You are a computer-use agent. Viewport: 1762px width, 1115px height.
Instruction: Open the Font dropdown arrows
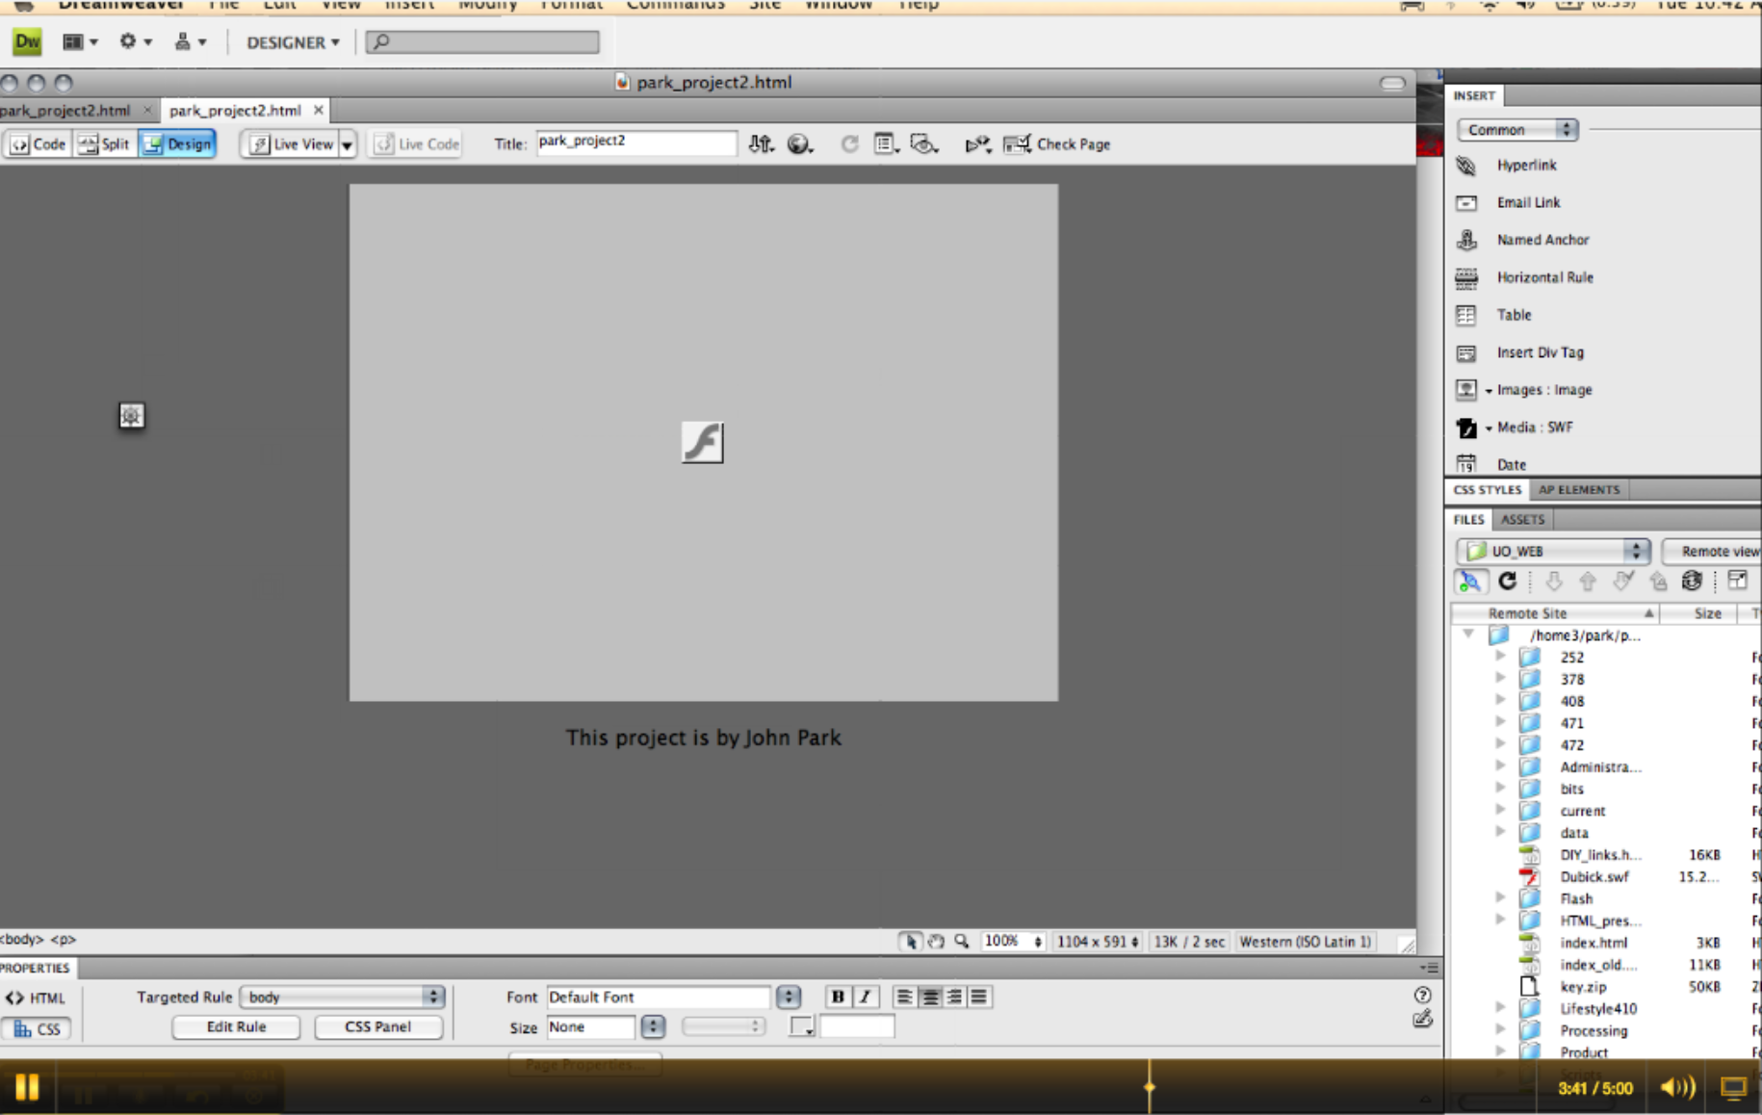tap(789, 997)
